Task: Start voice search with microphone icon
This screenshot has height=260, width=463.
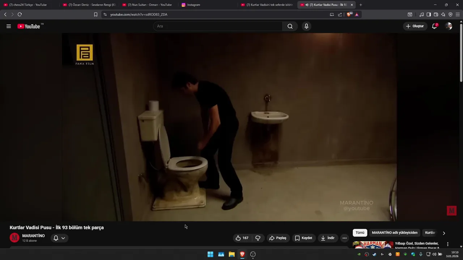Action: (x=306, y=26)
